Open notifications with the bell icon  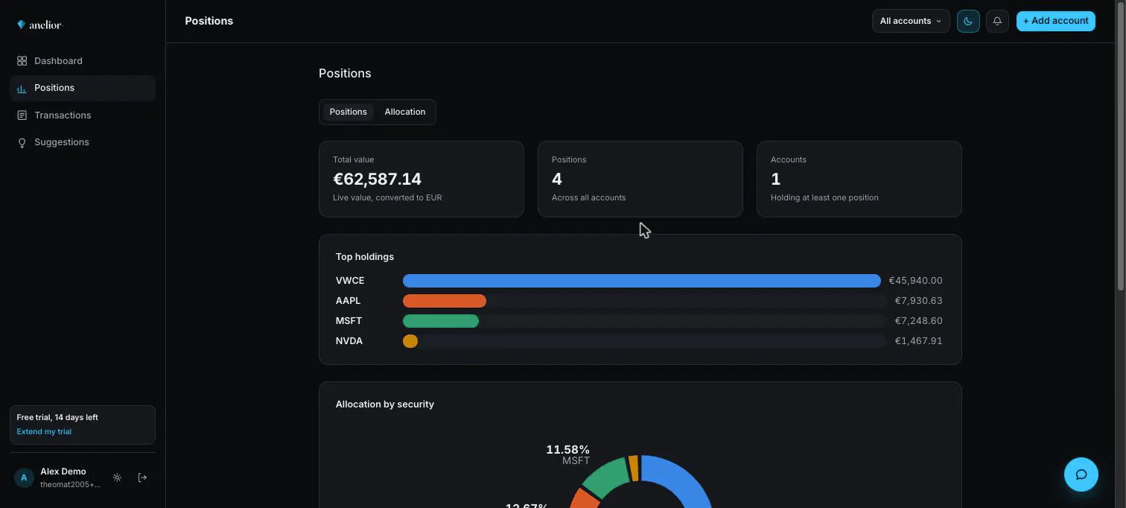pyautogui.click(x=997, y=21)
